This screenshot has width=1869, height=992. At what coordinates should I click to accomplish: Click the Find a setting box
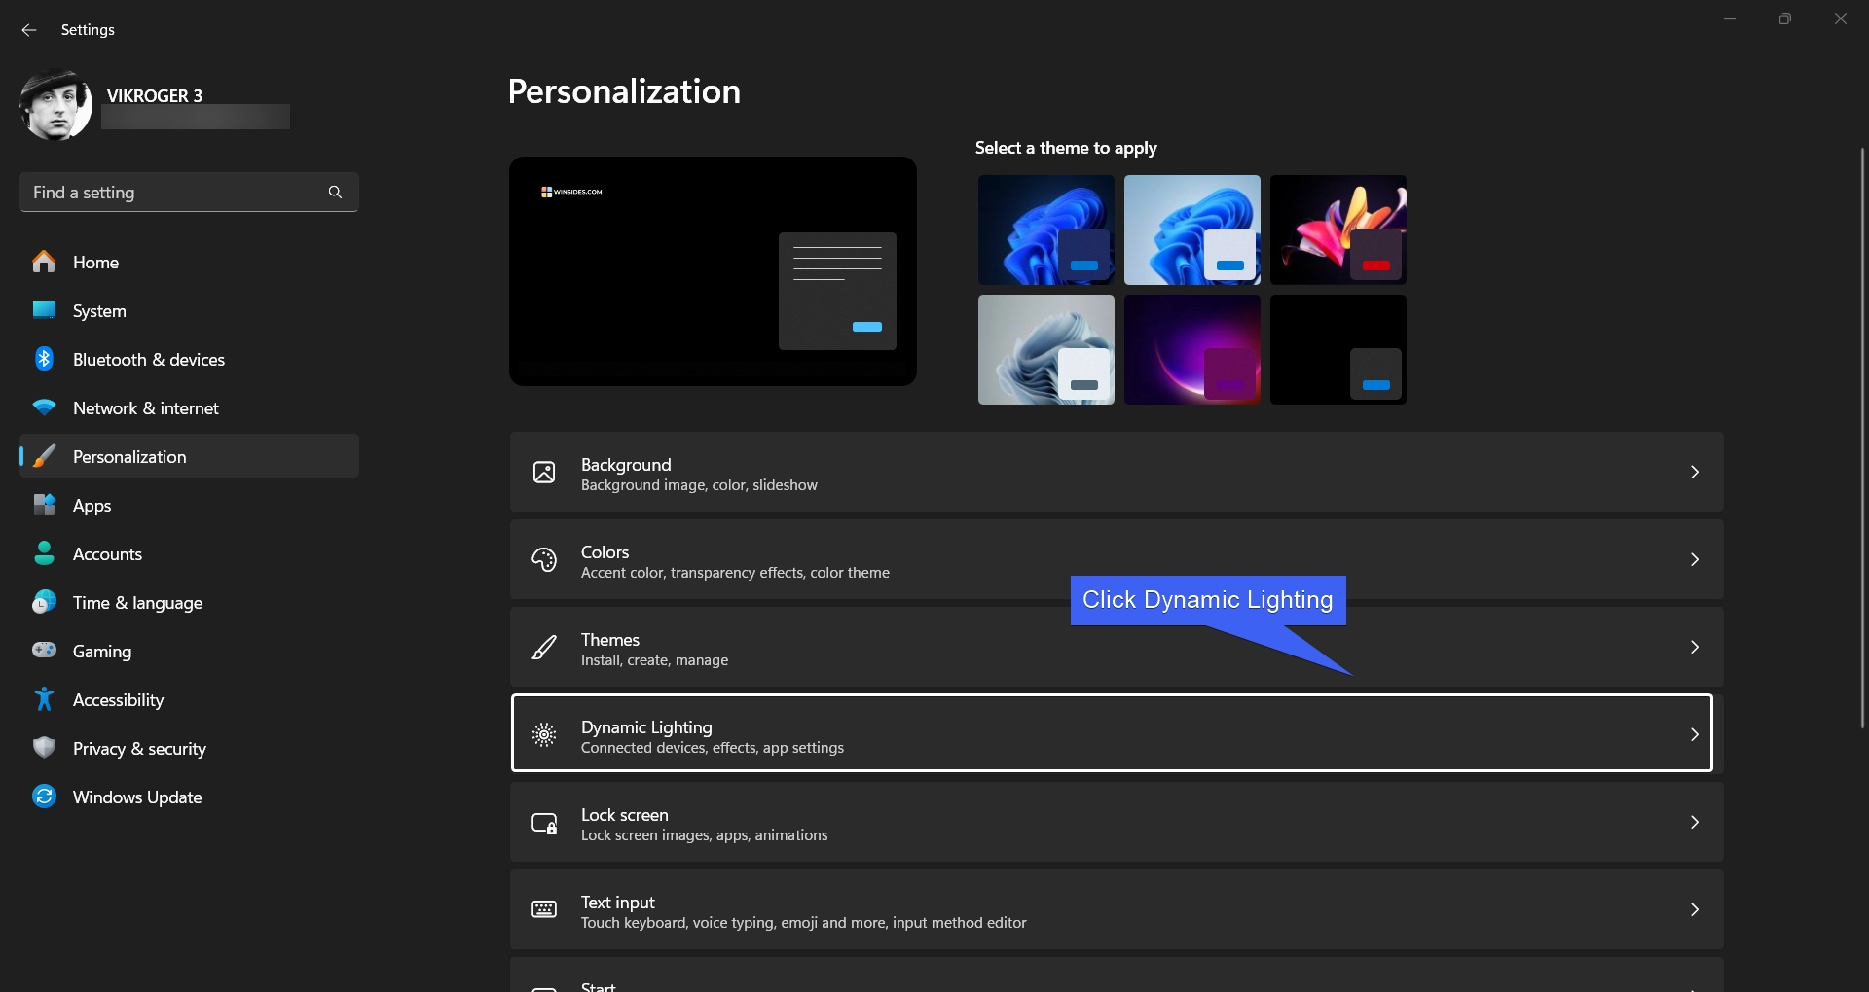[189, 193]
